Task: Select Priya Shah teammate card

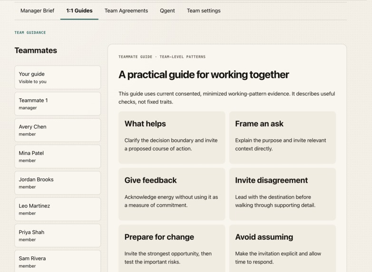Action: [58, 235]
